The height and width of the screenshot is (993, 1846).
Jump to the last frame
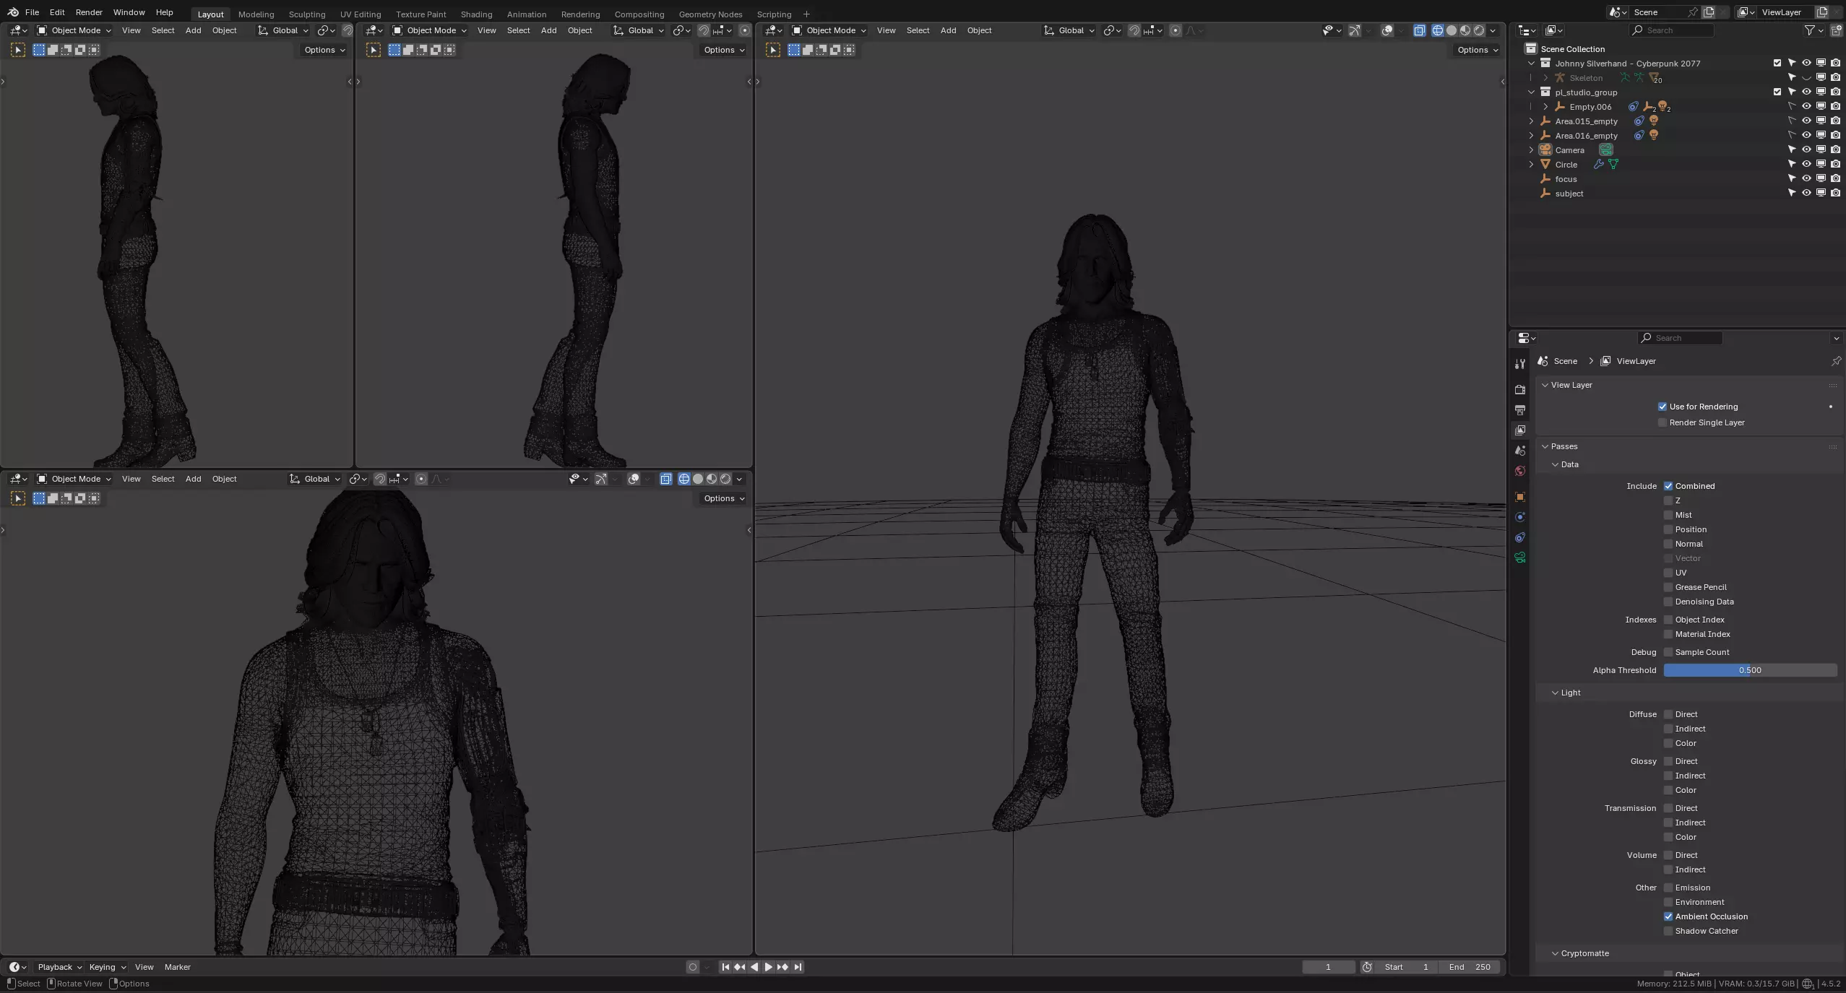(x=798, y=967)
